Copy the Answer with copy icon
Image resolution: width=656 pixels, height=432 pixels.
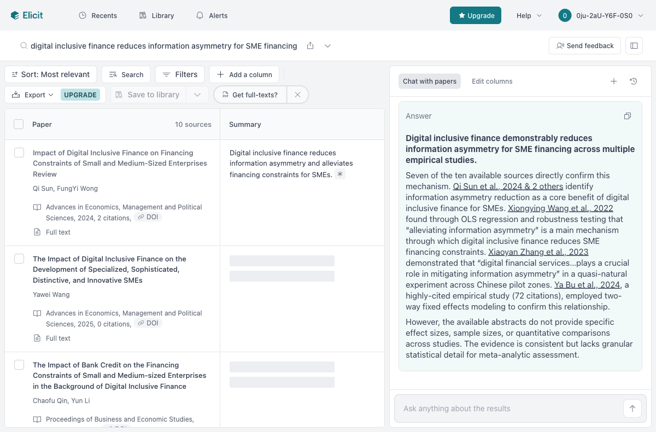628,116
